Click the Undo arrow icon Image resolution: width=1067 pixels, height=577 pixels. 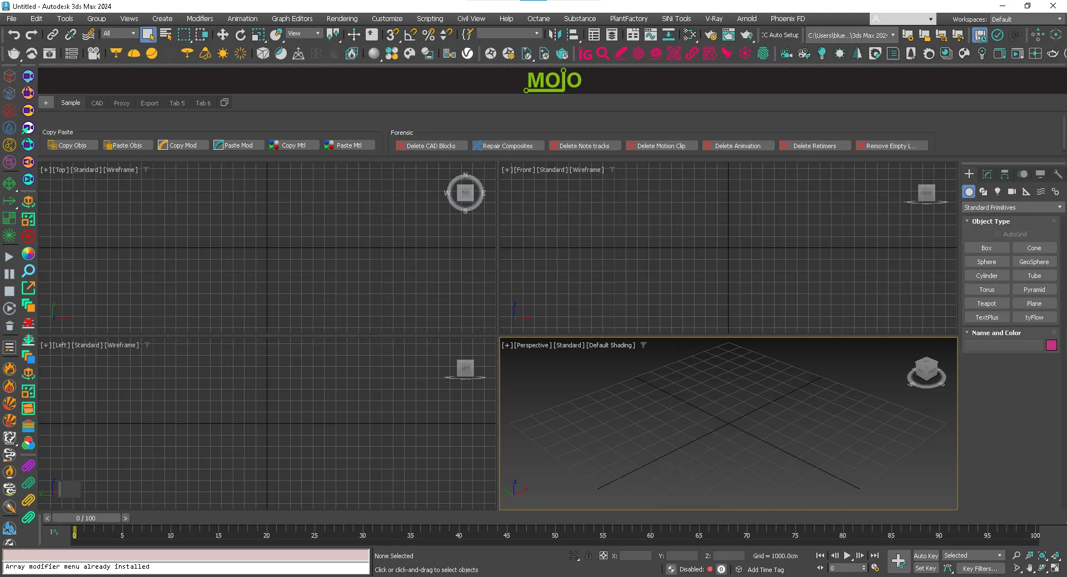pos(14,35)
